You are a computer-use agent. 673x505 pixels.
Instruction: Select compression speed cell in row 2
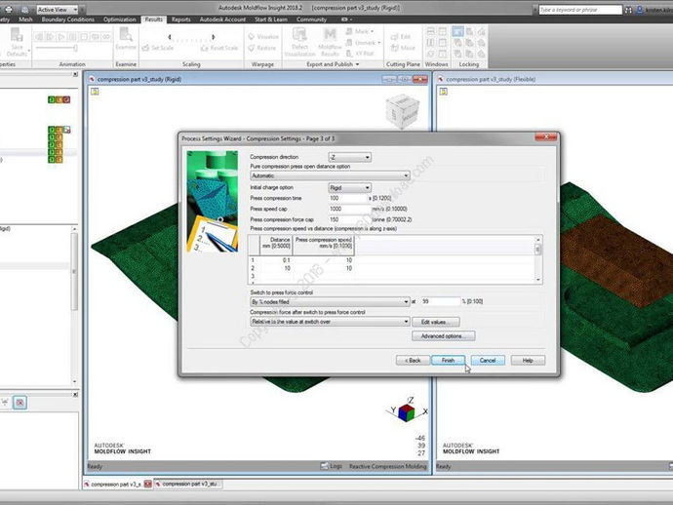click(323, 268)
